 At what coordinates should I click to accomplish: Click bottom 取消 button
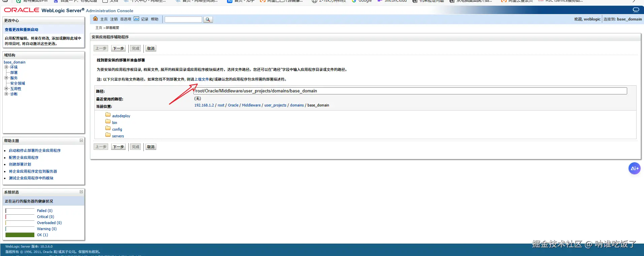tap(151, 147)
